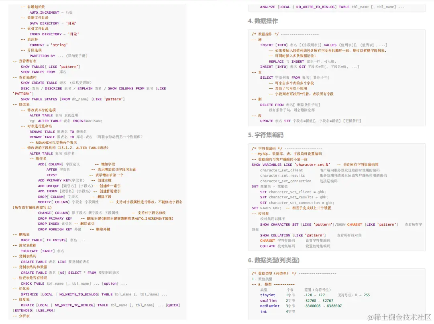The width and height of the screenshot is (434, 324).
Task: Click 'SET character_set_results = gbk;'
Action: click(x=294, y=197)
